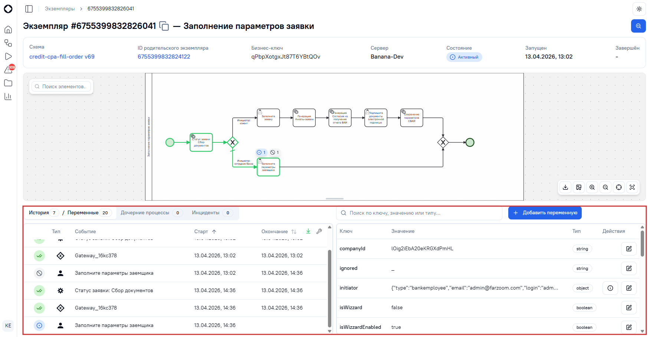
Task: Center the diagram with the crosshair icon
Action: pos(619,187)
